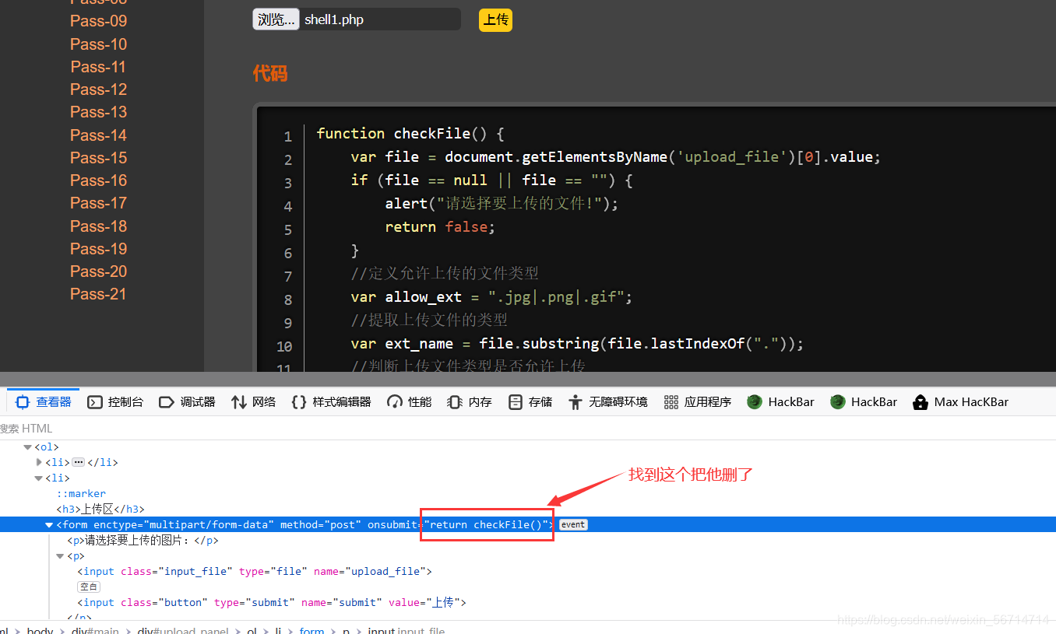This screenshot has width=1056, height=634.
Task: Open the second HackBar panel tab
Action: pos(864,402)
